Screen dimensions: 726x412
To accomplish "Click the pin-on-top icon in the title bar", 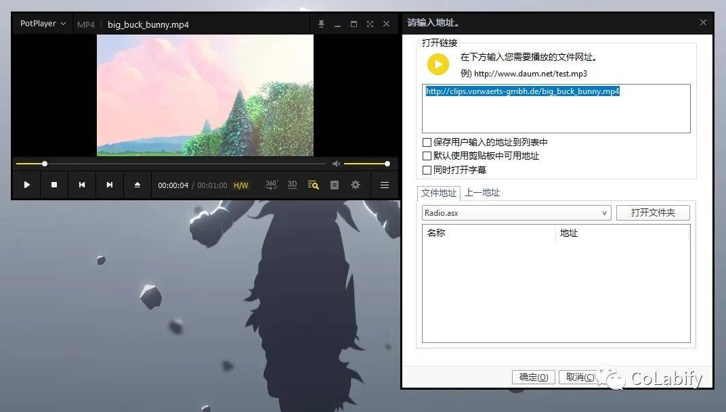I will click(x=321, y=23).
